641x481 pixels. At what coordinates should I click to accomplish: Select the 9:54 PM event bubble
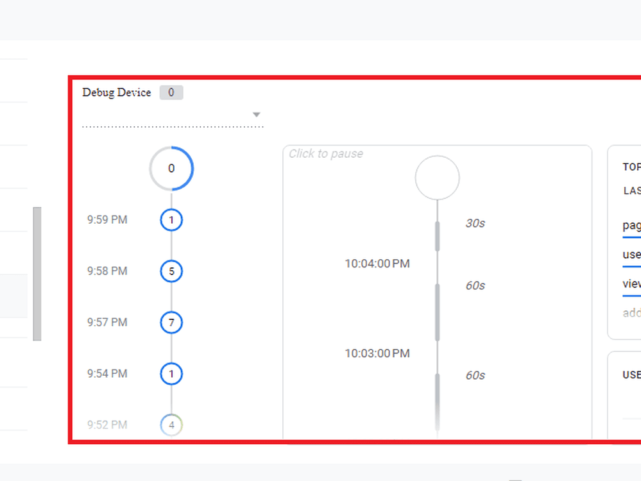pyautogui.click(x=171, y=374)
